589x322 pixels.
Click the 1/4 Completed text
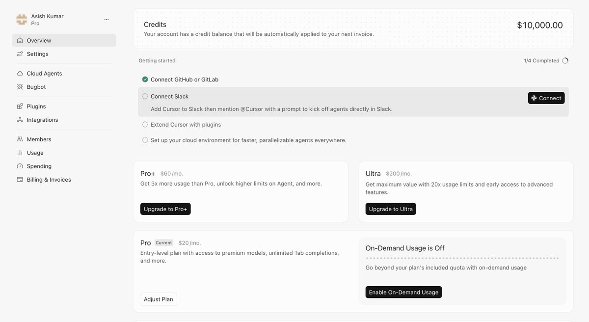[541, 61]
